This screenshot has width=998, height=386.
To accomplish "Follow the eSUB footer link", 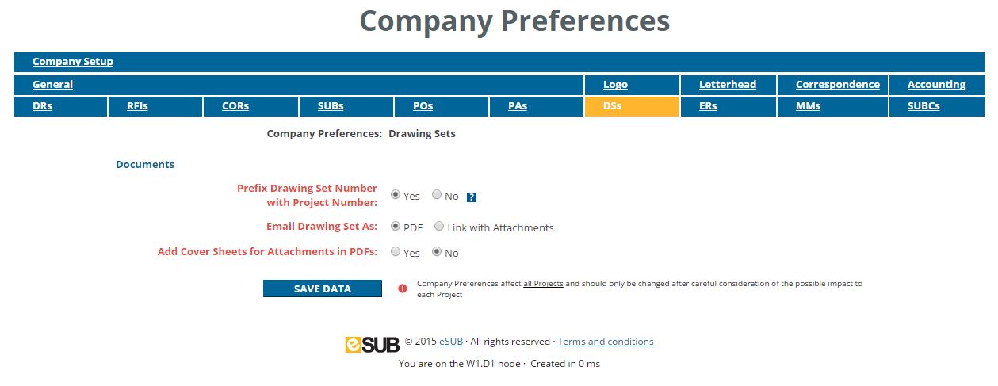I will (451, 342).
